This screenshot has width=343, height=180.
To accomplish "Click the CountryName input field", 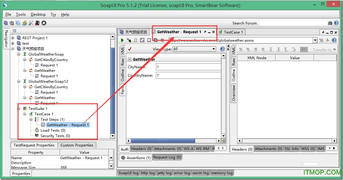I will coord(188,76).
